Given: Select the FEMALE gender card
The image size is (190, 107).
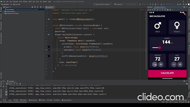Looking at the screenshot, I should coord(177,27).
